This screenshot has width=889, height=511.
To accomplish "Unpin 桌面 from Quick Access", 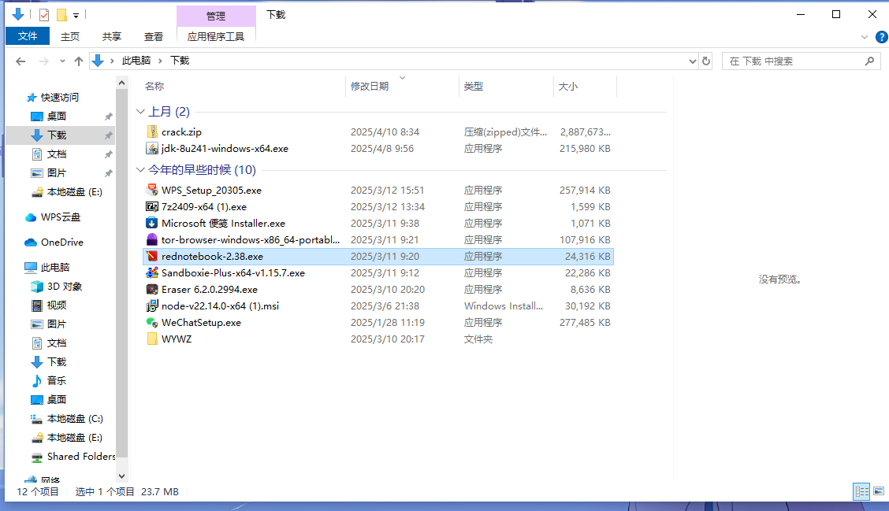I will pyautogui.click(x=108, y=117).
